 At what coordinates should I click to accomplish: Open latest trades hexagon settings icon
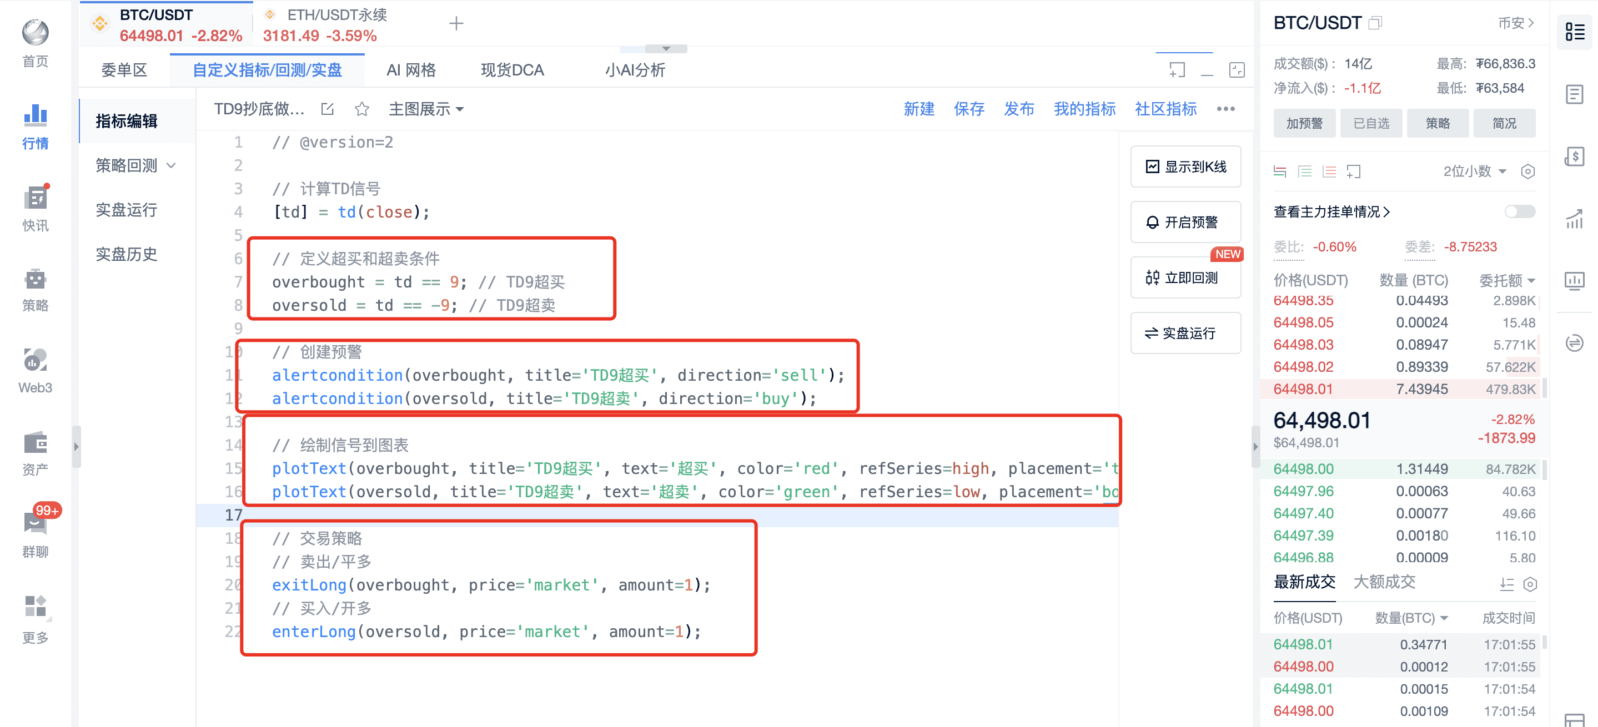point(1530,584)
